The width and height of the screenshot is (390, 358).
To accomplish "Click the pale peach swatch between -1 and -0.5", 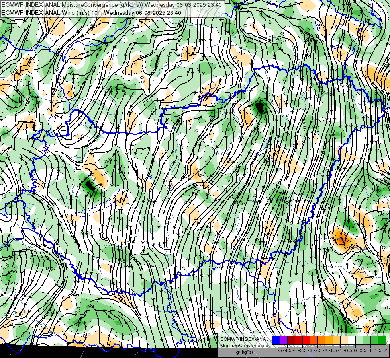I will 344,340.
